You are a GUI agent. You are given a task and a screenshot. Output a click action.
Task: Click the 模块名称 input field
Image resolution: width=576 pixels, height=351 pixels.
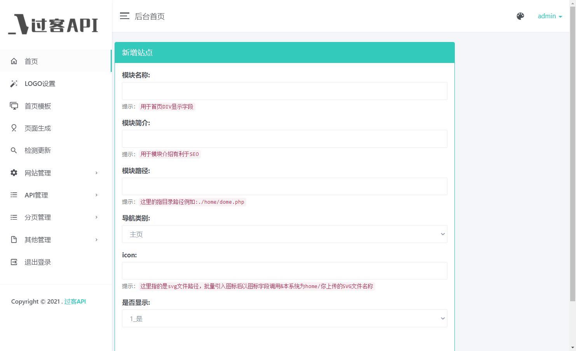(284, 91)
